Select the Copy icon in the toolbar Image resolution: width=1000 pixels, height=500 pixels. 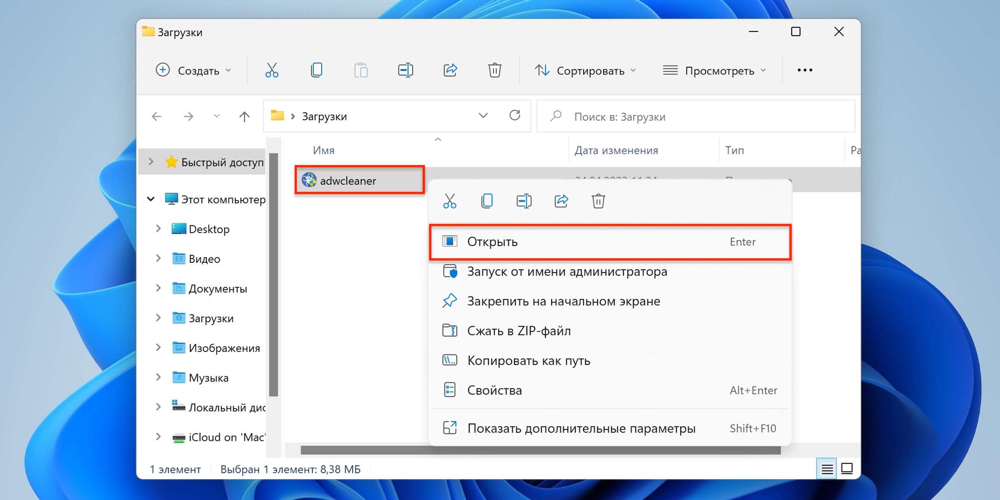pos(317,70)
